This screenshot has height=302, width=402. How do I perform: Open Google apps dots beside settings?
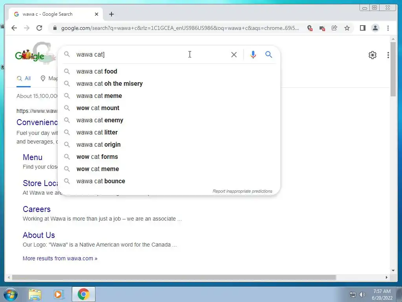pyautogui.click(x=388, y=55)
